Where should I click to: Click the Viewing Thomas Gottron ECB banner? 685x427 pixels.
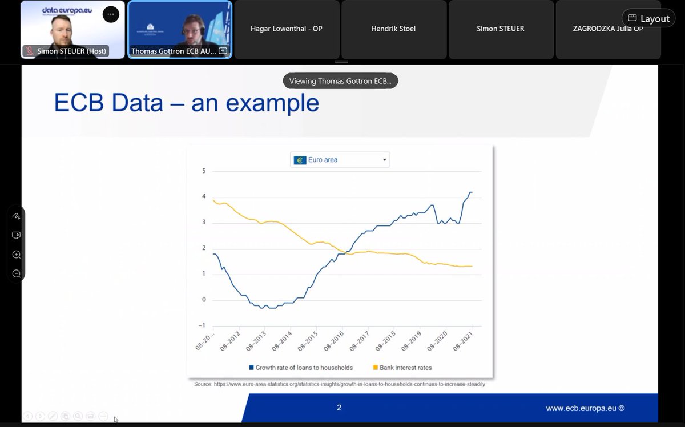341,81
